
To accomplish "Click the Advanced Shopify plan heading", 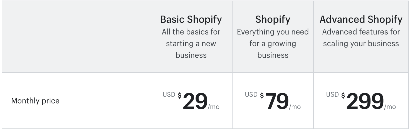I will [361, 19].
